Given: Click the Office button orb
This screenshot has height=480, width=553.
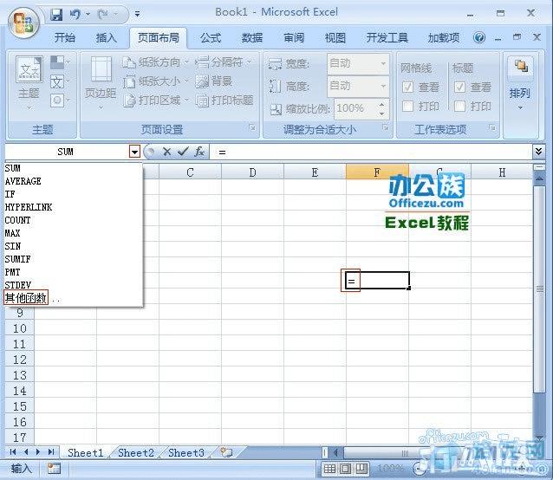Looking at the screenshot, I should click(23, 23).
